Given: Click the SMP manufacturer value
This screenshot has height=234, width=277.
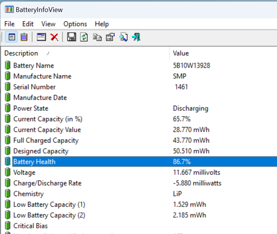Looking at the screenshot, I should (x=180, y=76).
